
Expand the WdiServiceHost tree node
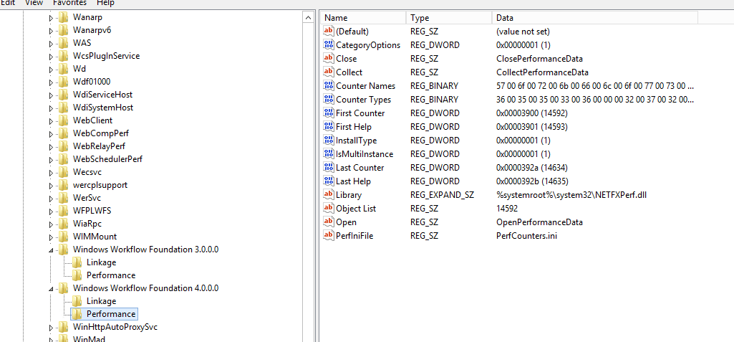tap(52, 95)
